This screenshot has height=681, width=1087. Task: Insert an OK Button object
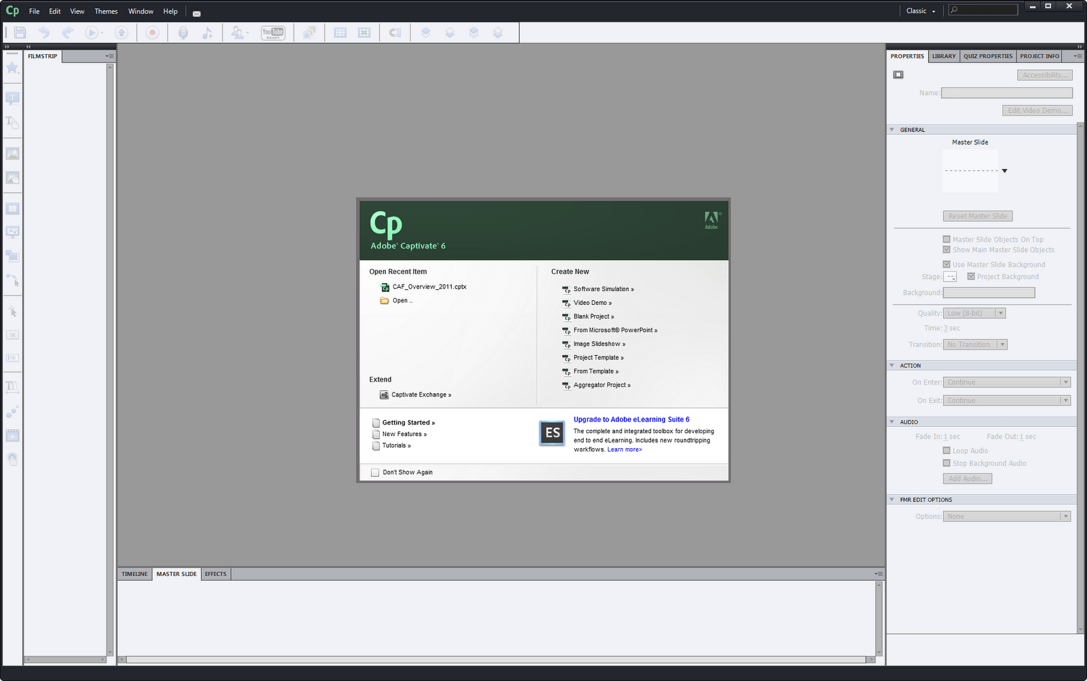12,335
